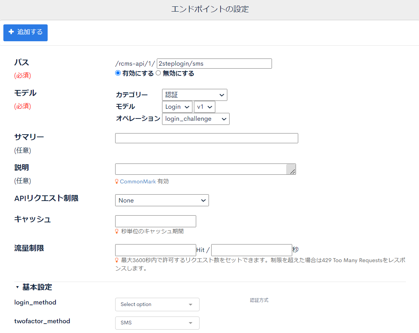419x333 pixels.
Task: Select the 無効にする radio button
Action: (x=158, y=73)
